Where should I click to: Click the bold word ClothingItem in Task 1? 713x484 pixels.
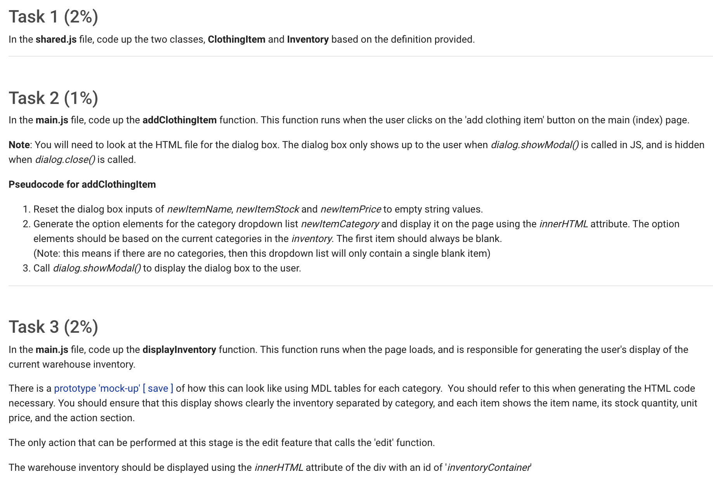tap(237, 39)
